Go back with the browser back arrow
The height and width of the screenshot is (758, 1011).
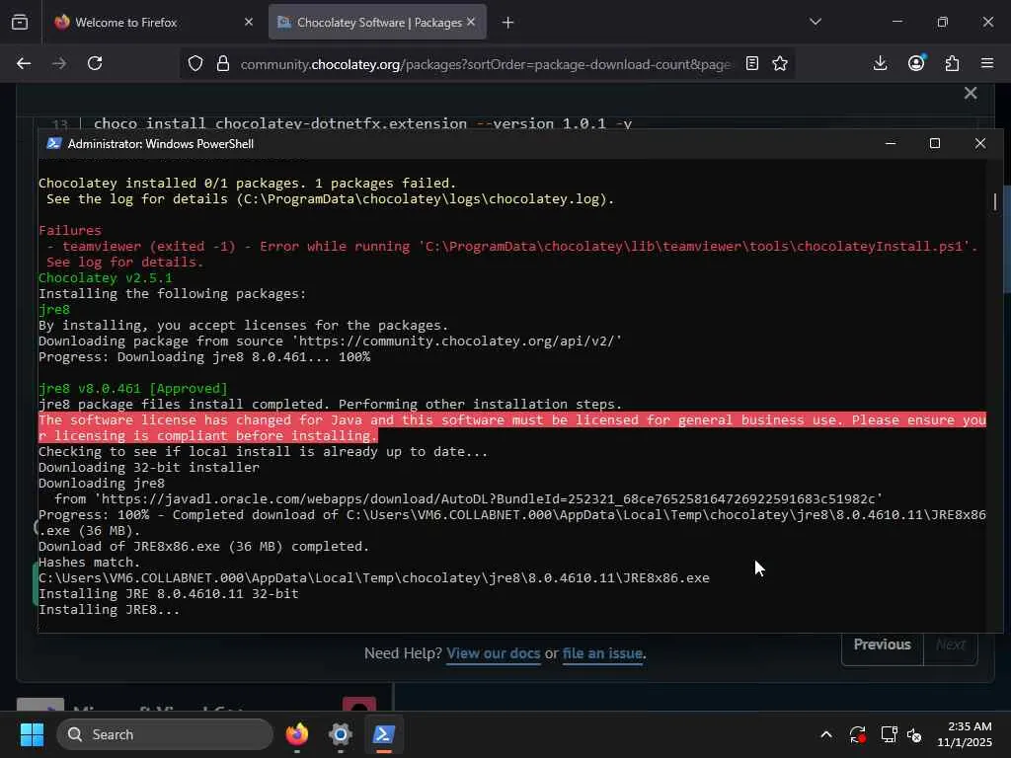pos(24,63)
